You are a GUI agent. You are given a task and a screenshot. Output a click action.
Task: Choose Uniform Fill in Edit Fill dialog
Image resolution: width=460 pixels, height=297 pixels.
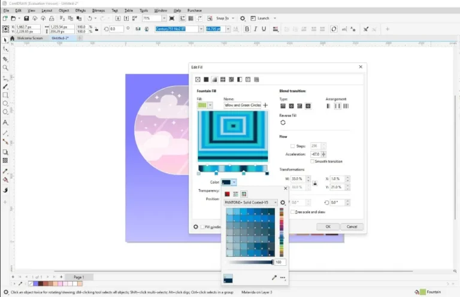pyautogui.click(x=206, y=80)
